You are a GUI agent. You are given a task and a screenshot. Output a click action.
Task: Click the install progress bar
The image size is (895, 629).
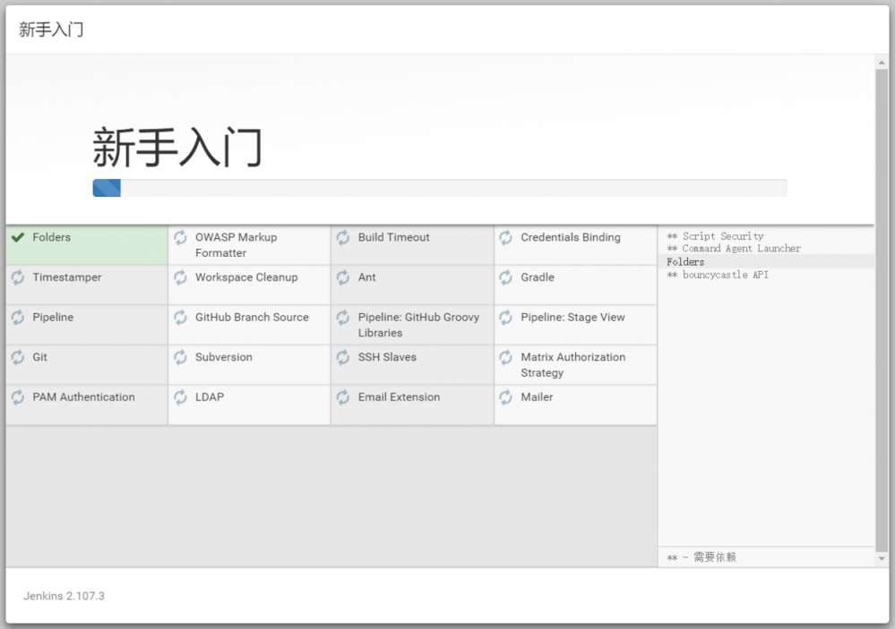pyautogui.click(x=439, y=188)
